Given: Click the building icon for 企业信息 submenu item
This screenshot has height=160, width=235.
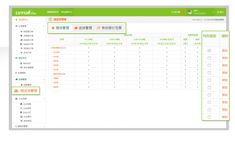Looking at the screenshot, I should tap(21, 104).
